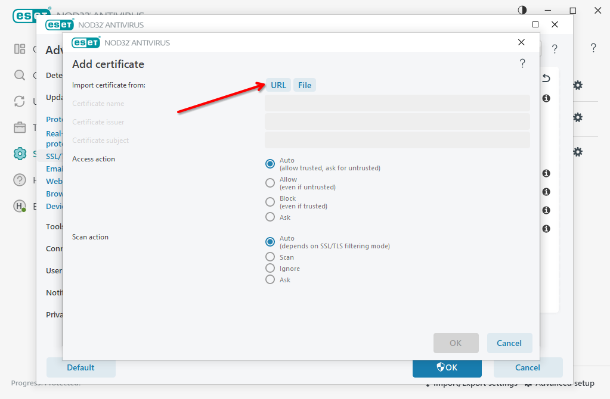Select Auto access action (allow trusted)
The image size is (610, 399).
270,164
